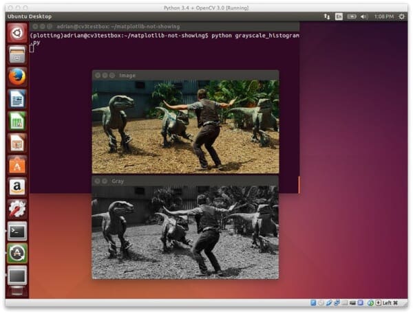This screenshot has height=314, width=413.
Task: Open the power/session gear menu
Action: pyautogui.click(x=401, y=16)
